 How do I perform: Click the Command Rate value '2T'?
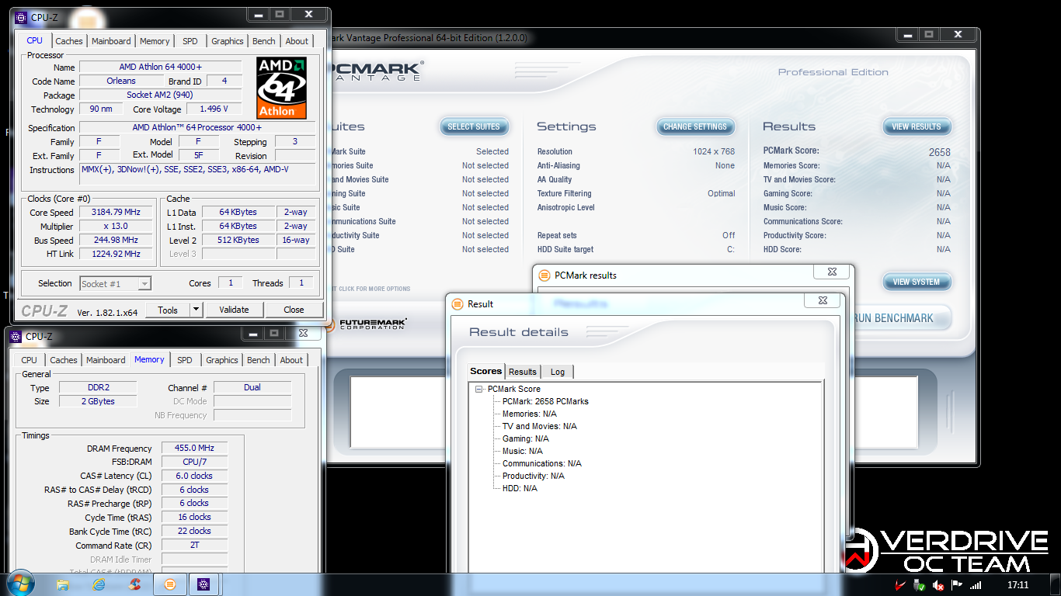194,545
